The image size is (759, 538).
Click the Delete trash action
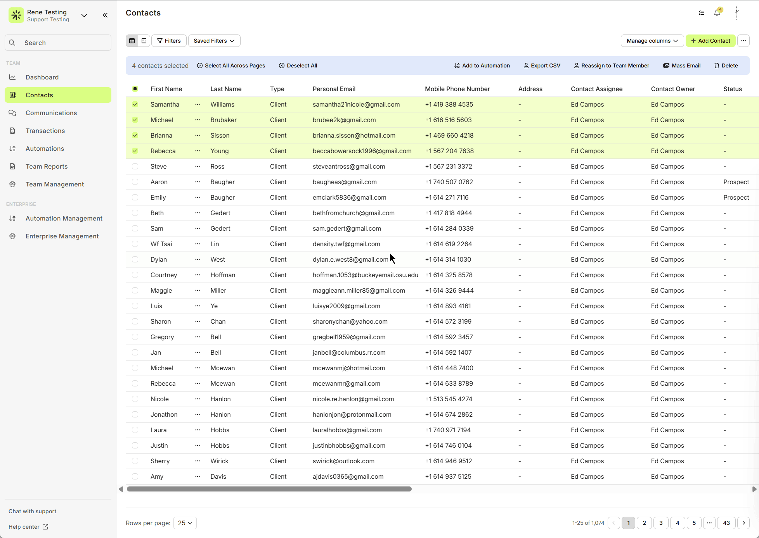(x=726, y=66)
